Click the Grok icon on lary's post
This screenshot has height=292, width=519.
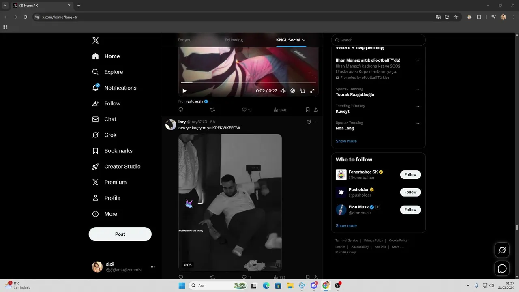pos(308,122)
